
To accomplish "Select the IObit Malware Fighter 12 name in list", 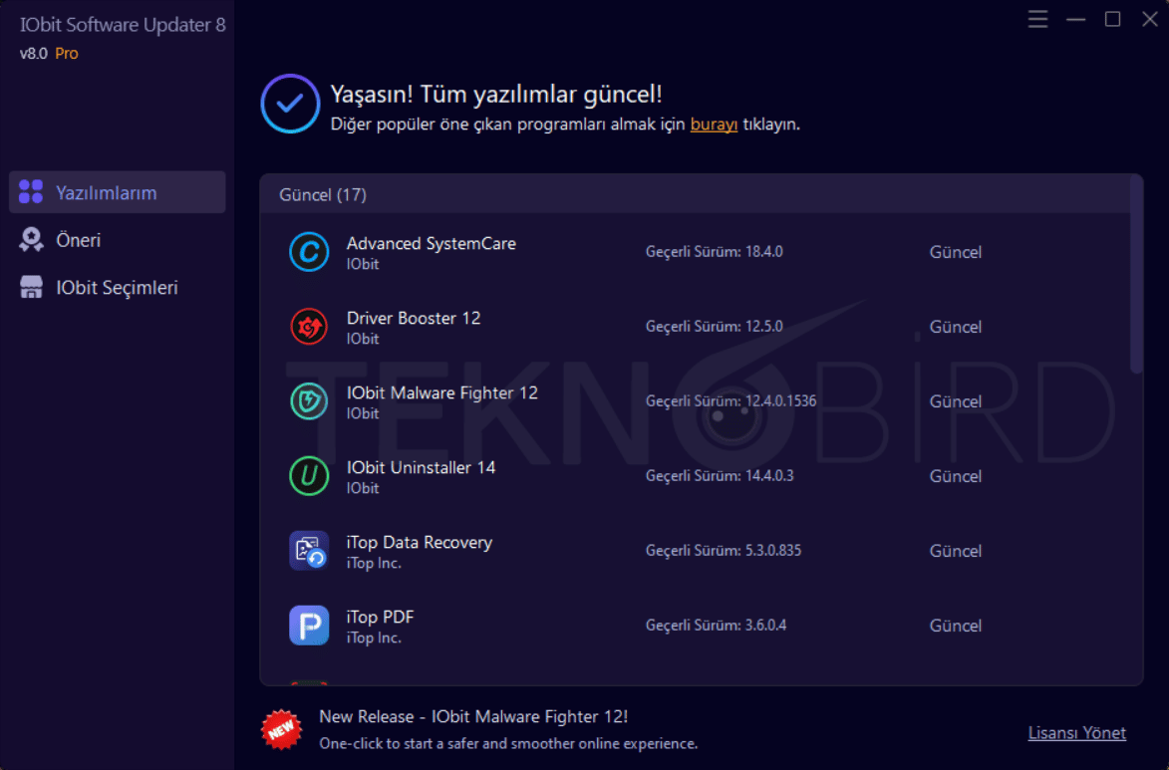I will [442, 392].
